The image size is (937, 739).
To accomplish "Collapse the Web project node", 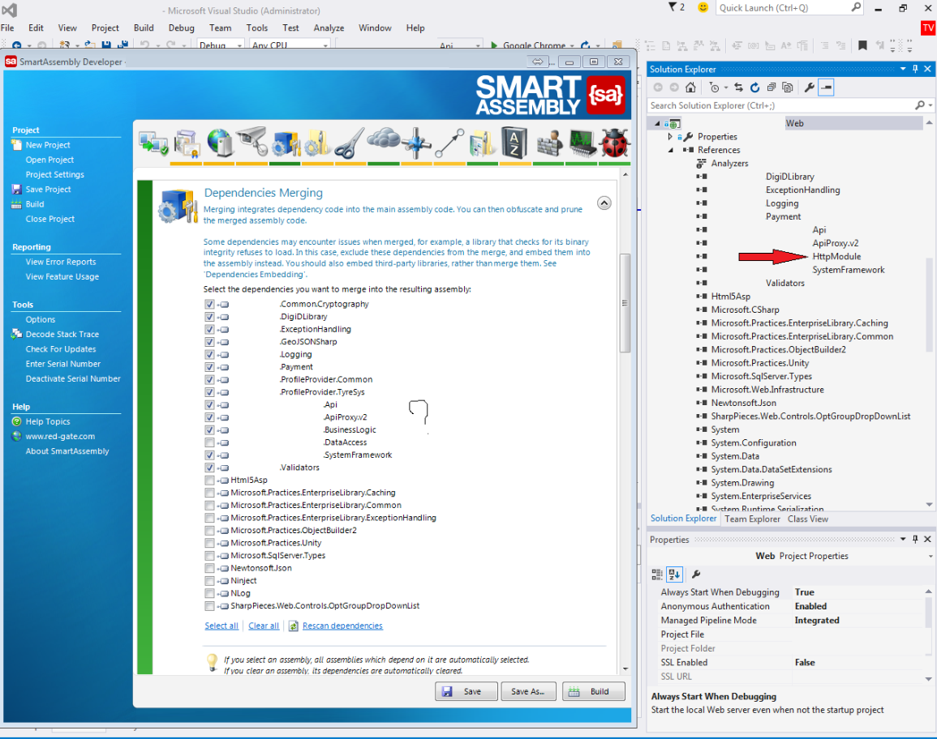I will click(657, 123).
